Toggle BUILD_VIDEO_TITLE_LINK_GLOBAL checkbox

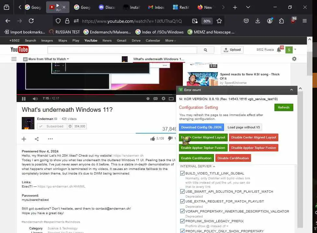(x=182, y=173)
